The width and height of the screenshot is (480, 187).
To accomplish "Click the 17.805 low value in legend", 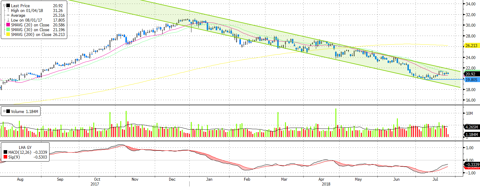I will pyautogui.click(x=59, y=20).
